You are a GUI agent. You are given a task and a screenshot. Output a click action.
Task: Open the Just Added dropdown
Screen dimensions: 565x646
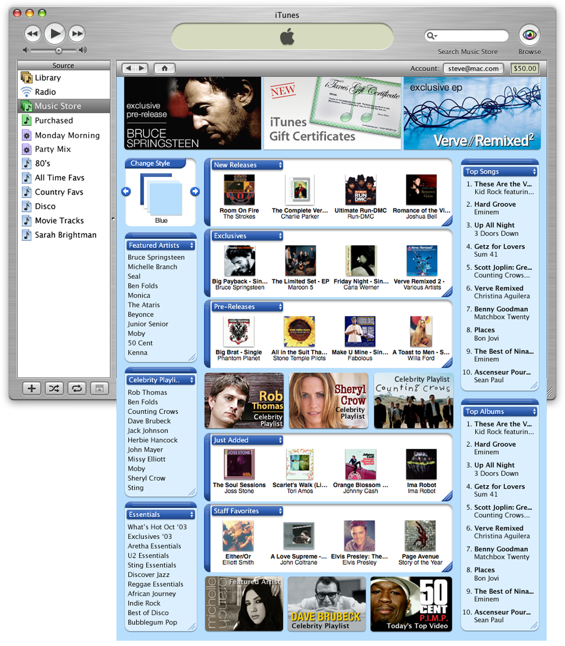click(x=247, y=440)
